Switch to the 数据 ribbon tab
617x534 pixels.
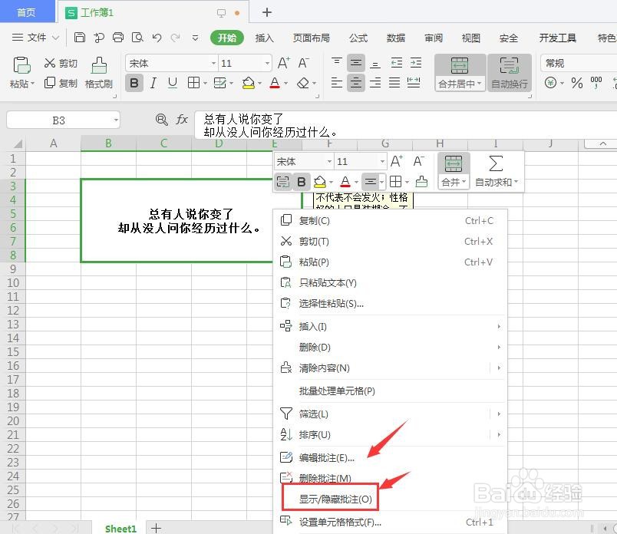tap(395, 38)
